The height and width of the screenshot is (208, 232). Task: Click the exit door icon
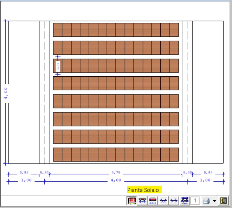click(224, 201)
